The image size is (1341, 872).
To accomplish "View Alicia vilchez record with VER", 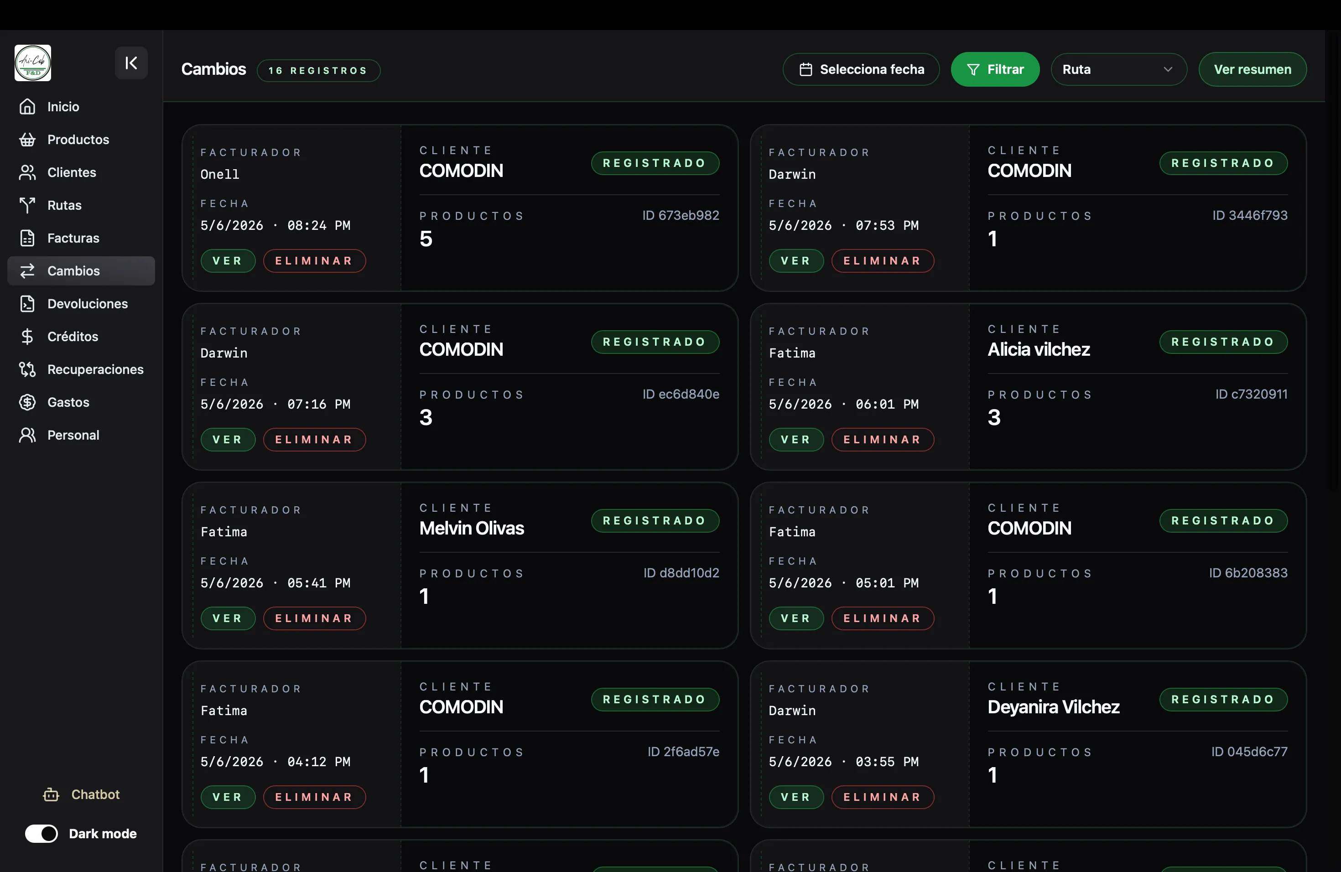I will 796,439.
